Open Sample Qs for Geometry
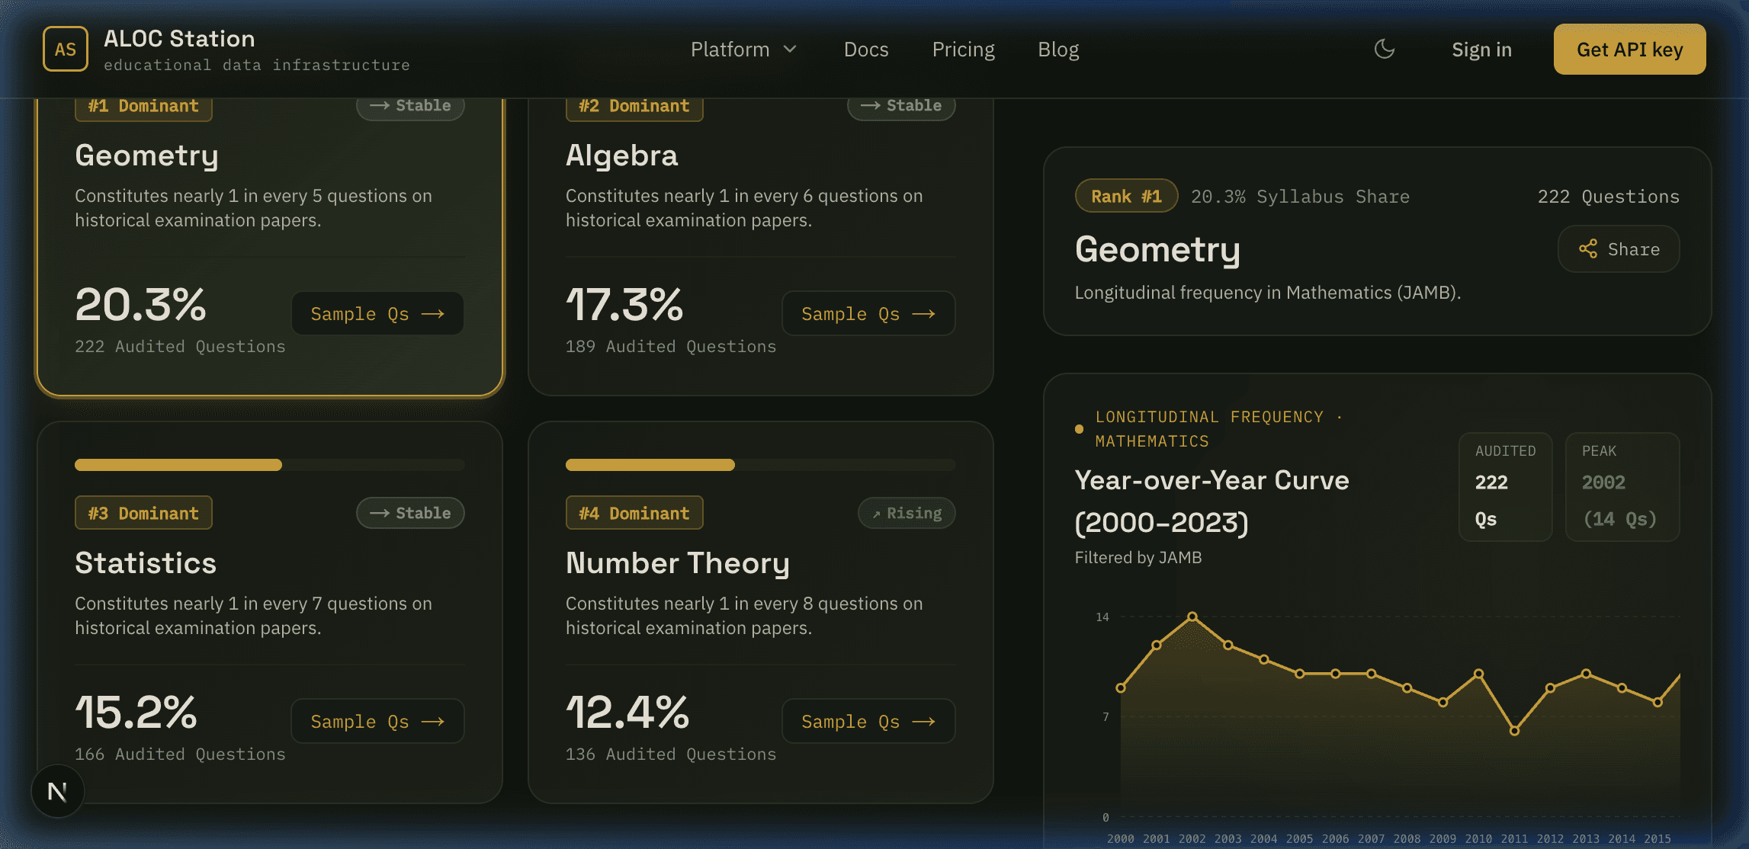Viewport: 1749px width, 849px height. [377, 313]
